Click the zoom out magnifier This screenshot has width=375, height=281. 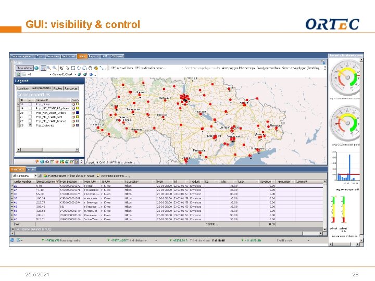55,68
